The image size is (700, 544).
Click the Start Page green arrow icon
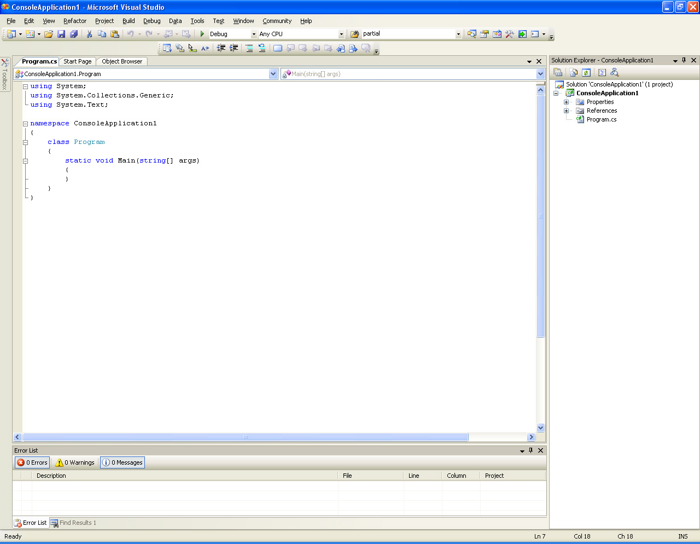[522, 34]
